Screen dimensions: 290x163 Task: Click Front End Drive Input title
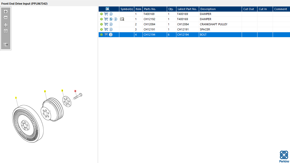pos(25,4)
